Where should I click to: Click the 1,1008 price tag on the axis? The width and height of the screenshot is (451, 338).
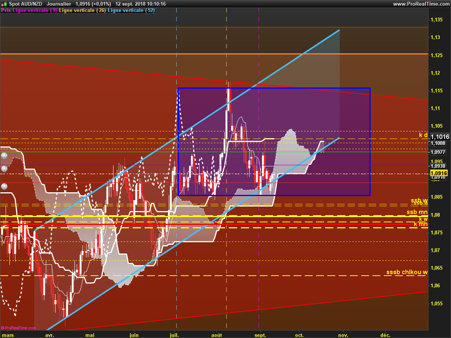(x=438, y=143)
